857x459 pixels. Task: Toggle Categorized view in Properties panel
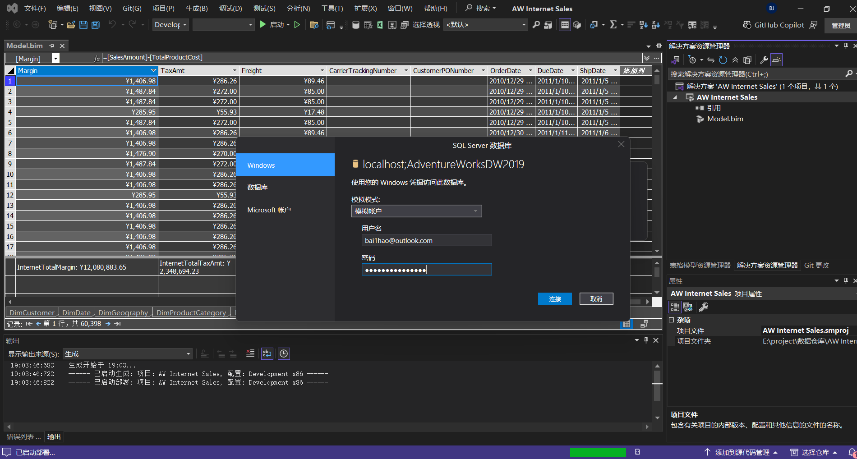tap(675, 307)
